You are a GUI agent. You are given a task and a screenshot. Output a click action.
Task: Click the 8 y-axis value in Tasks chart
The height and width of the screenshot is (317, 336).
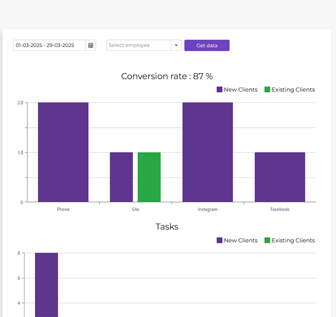point(19,253)
